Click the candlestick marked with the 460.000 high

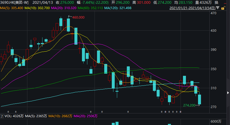click(68, 25)
